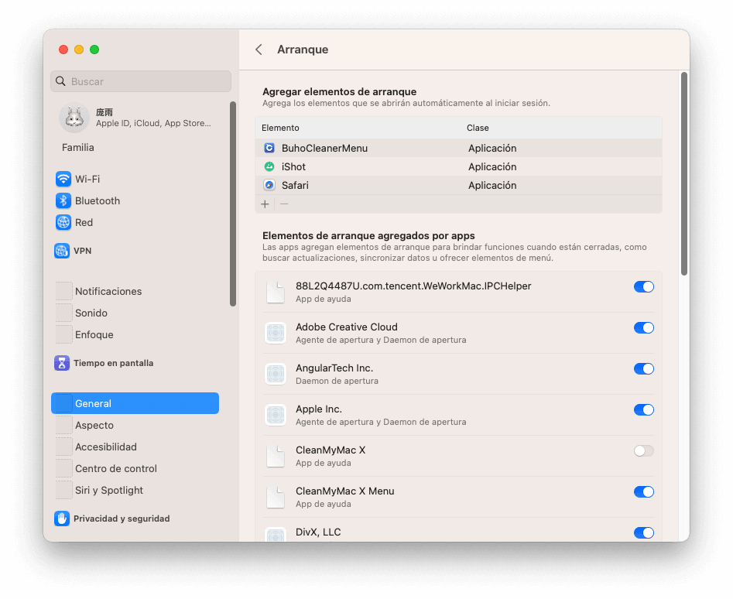Image resolution: width=733 pixels, height=599 pixels.
Task: Go back using the Arranque back chevron
Action: point(259,50)
